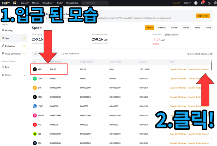Toggle the eye icon next to Spot
This screenshot has width=217, height=146.
(x=40, y=28)
